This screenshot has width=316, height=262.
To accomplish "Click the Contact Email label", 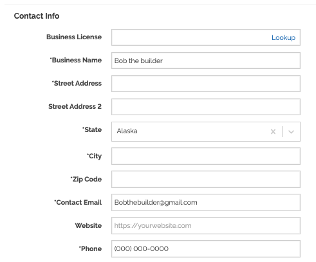I will 78,202.
